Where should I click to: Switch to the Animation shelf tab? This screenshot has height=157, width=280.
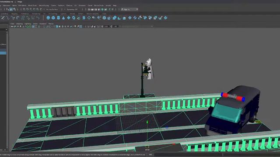25,14
